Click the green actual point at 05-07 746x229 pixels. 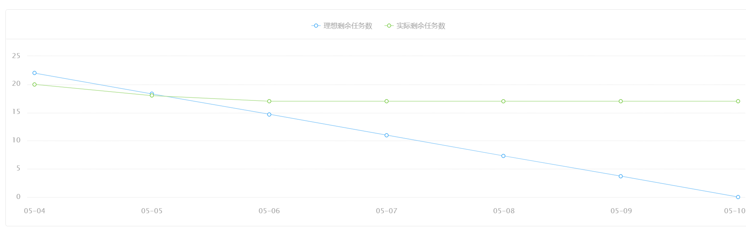tap(386, 101)
